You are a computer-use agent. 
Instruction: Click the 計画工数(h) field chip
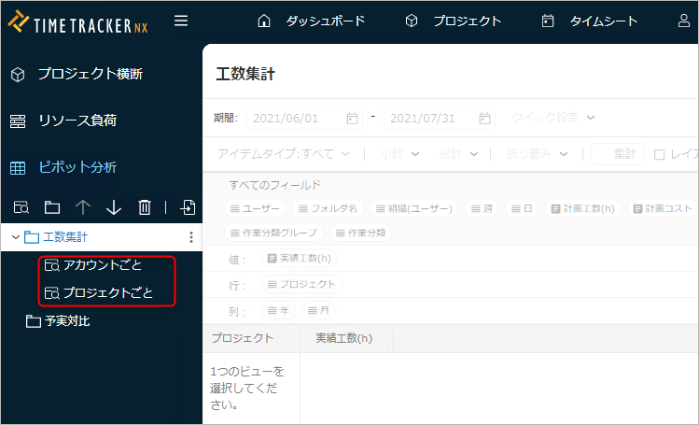585,208
